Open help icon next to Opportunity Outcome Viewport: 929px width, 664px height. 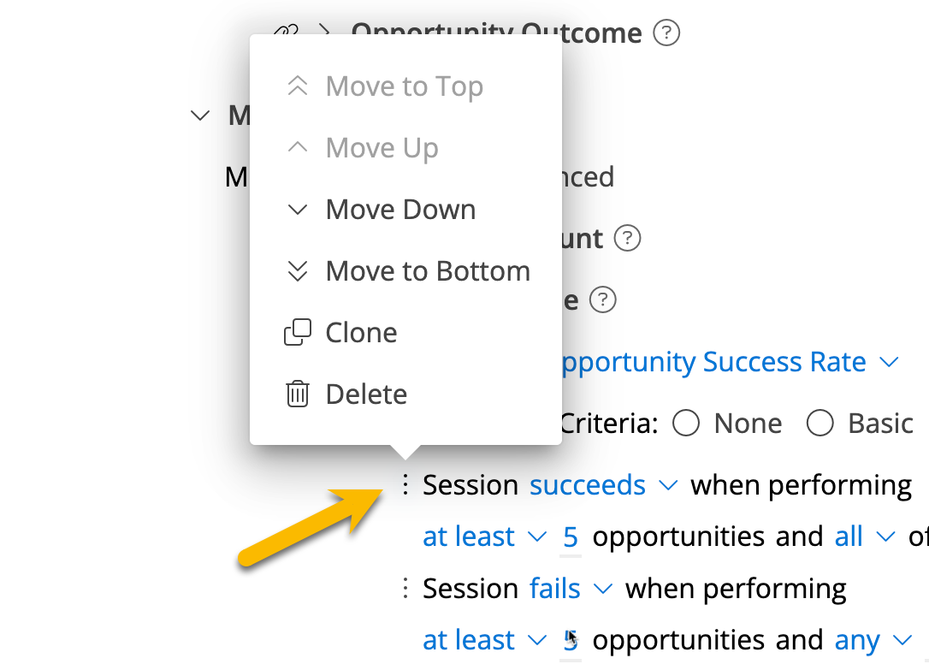tap(666, 33)
